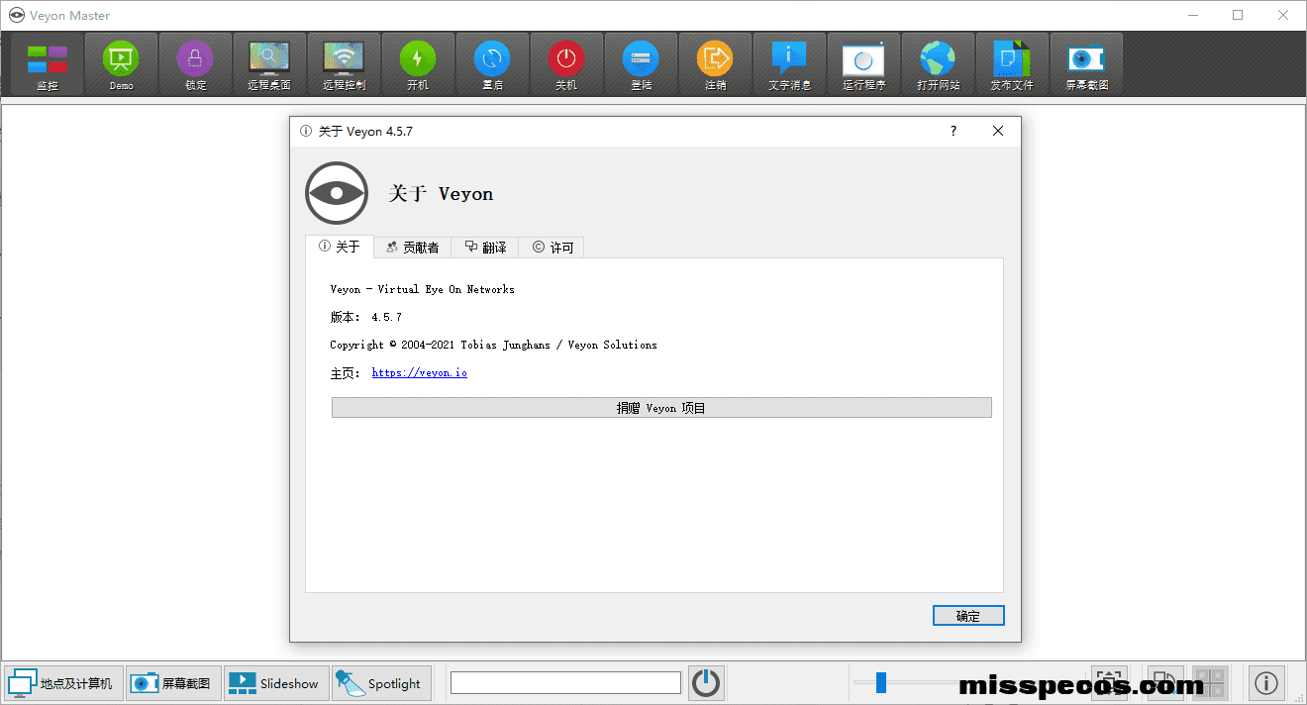
Task: Select the 监控 monitoring mode icon
Action: 48,65
